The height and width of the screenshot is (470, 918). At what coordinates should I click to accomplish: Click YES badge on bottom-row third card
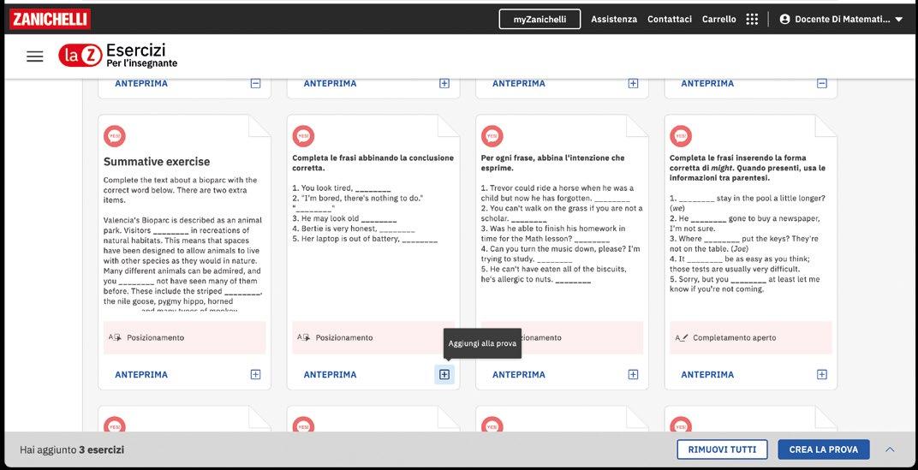[x=492, y=425]
